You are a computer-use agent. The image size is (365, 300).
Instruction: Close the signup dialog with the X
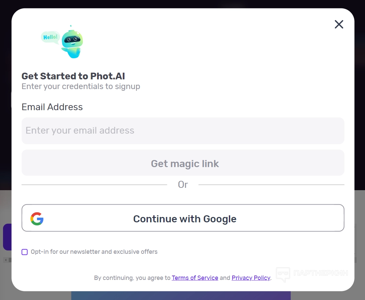(x=339, y=24)
